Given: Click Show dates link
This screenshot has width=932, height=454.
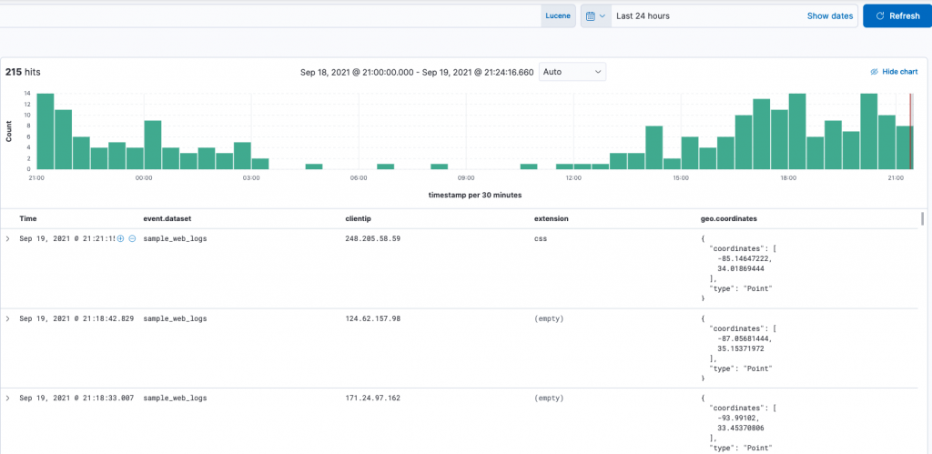Looking at the screenshot, I should pyautogui.click(x=830, y=16).
